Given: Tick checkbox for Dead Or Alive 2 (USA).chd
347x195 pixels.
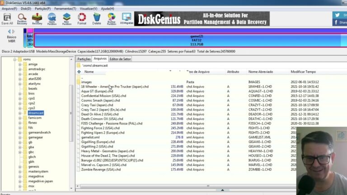Looking at the screenshot, I should [x=78, y=114].
